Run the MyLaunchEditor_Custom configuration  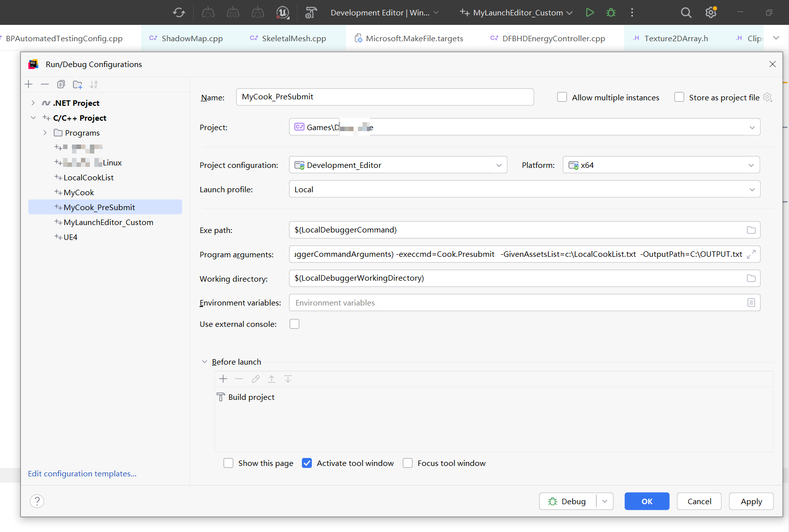coord(589,12)
